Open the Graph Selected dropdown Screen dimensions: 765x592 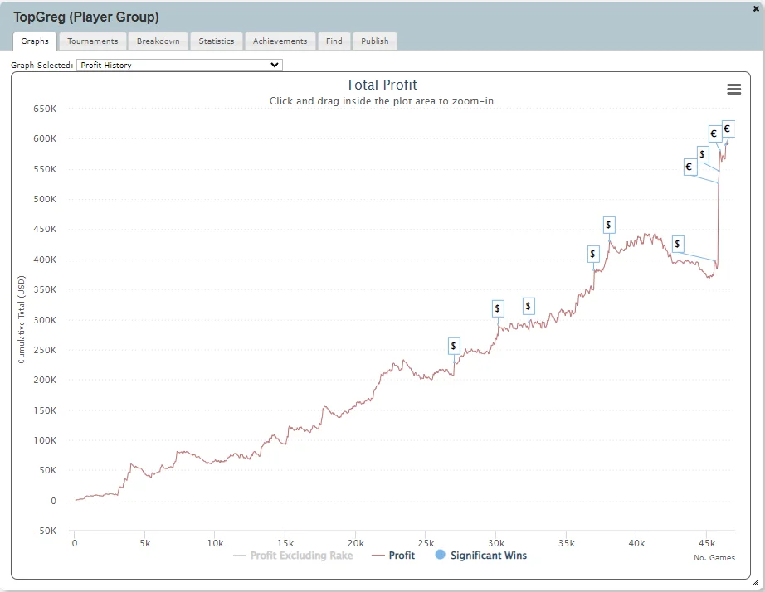point(179,65)
